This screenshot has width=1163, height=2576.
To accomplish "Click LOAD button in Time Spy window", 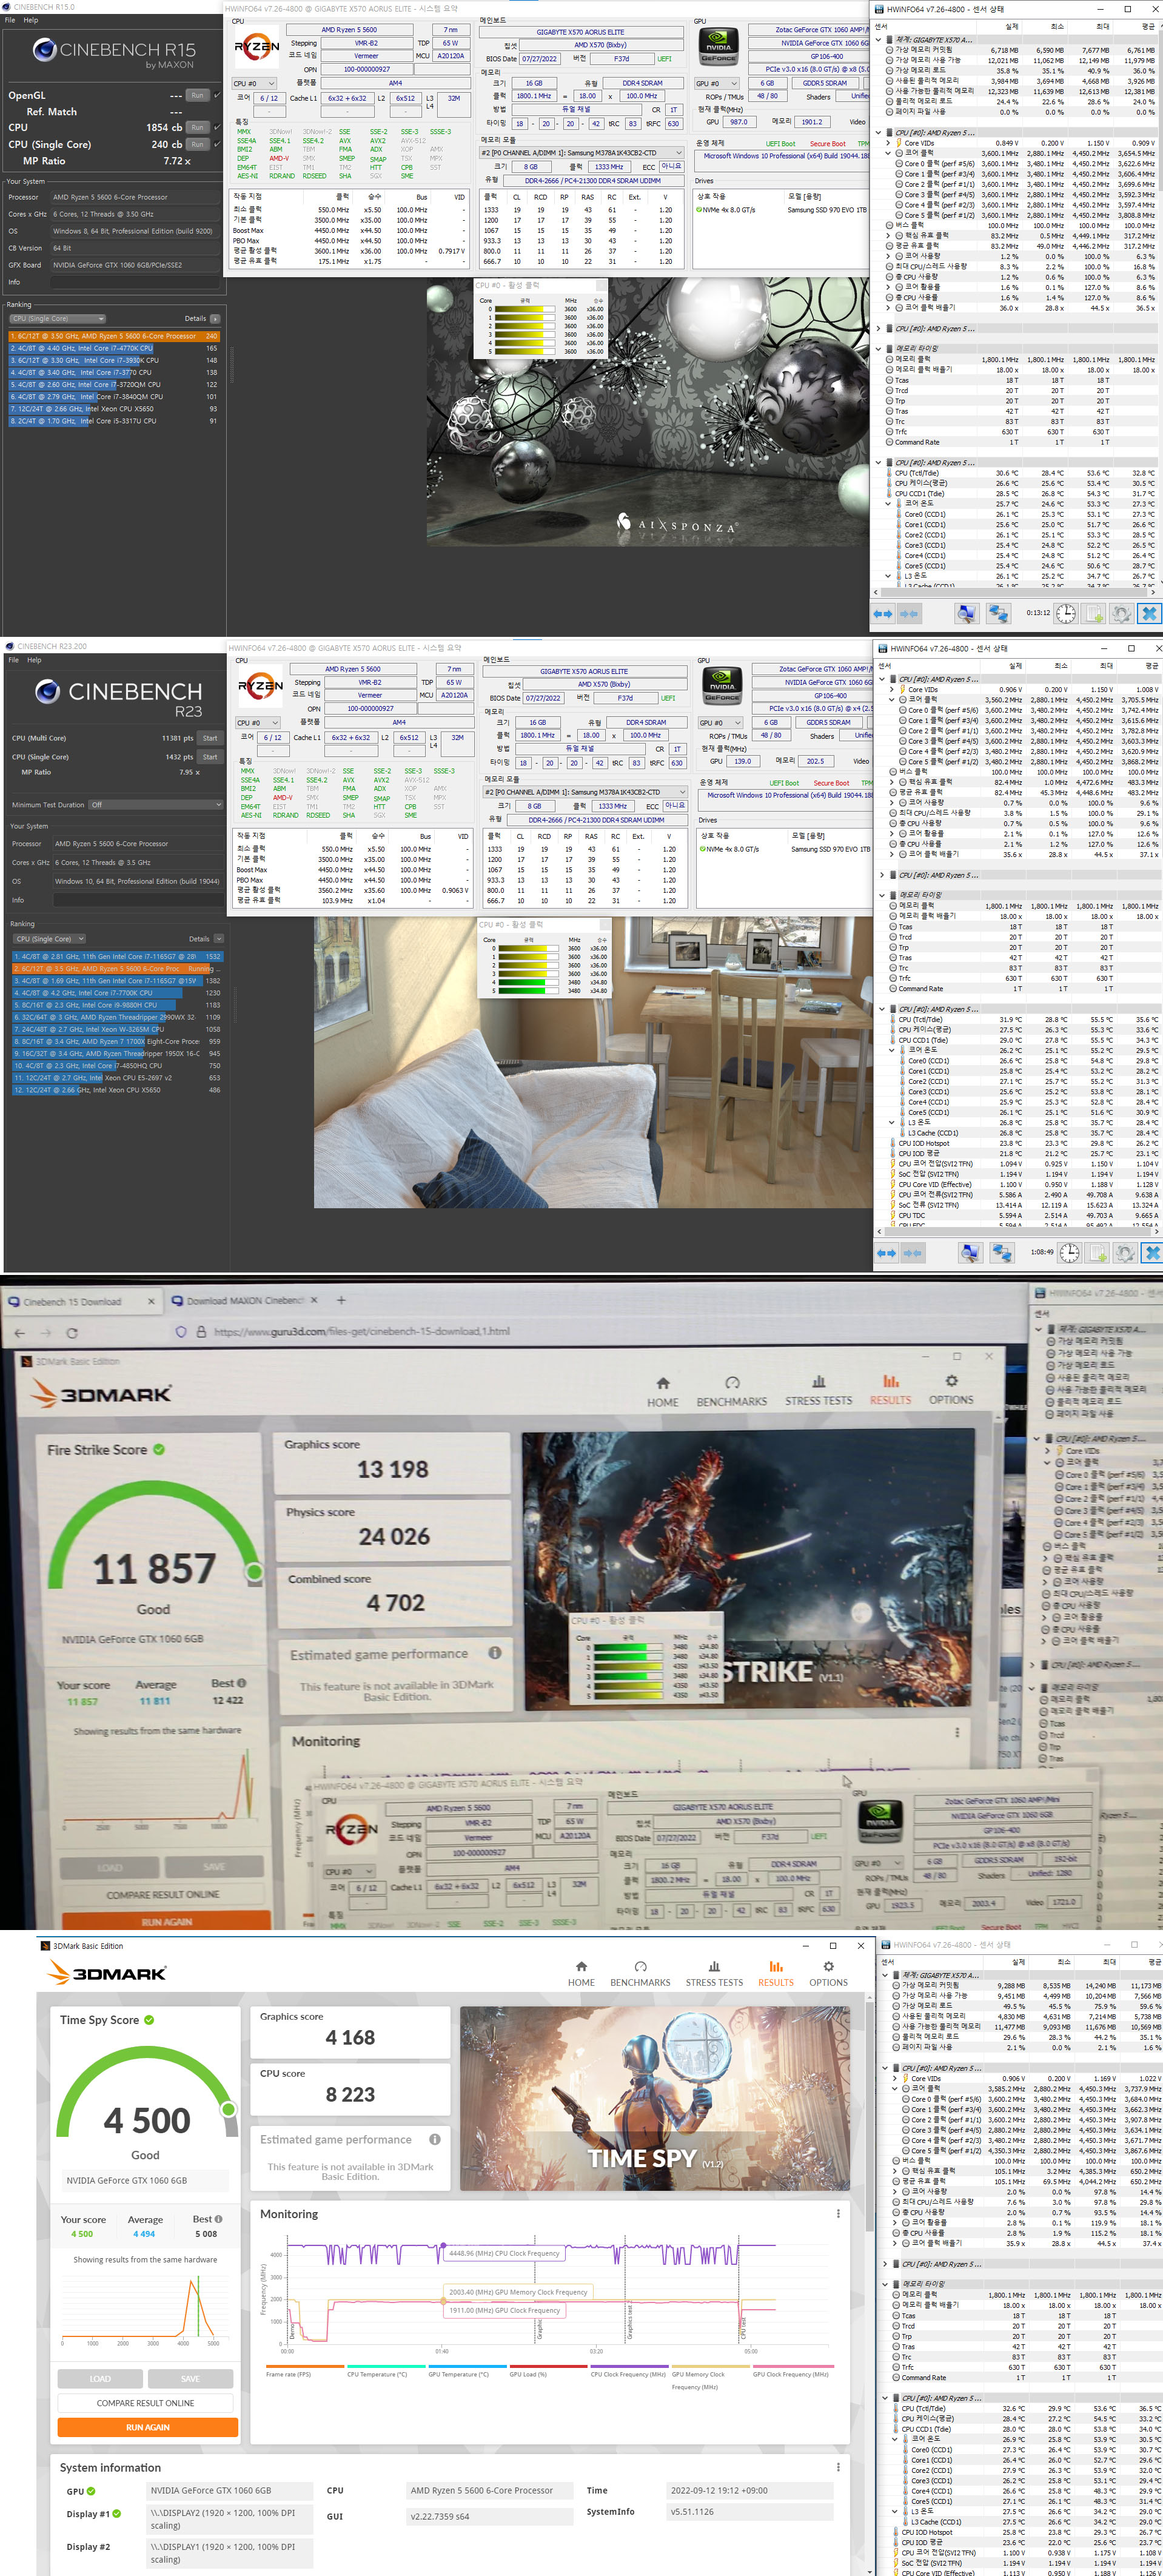I will [100, 2379].
